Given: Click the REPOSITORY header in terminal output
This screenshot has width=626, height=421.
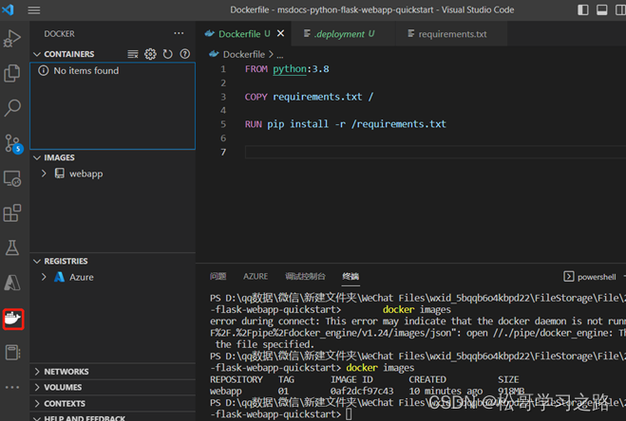Looking at the screenshot, I should pyautogui.click(x=237, y=379).
